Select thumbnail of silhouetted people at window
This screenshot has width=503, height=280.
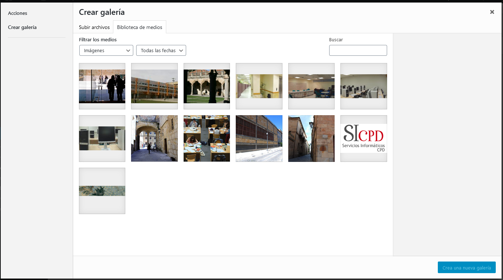(x=102, y=86)
